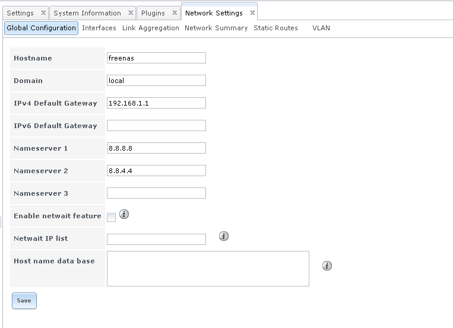Click the IPv6 Default Gateway field
The height and width of the screenshot is (328, 453).
coord(156,125)
